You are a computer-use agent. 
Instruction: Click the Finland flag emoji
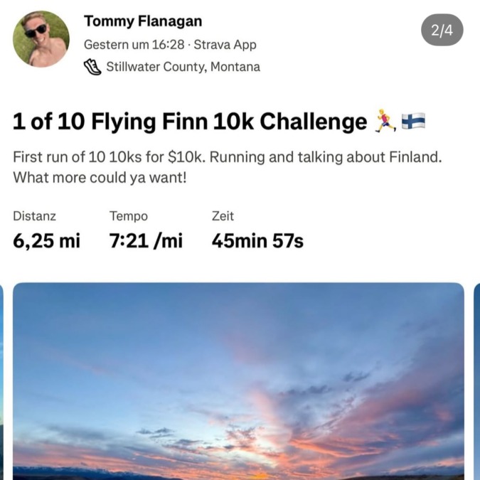pos(413,122)
